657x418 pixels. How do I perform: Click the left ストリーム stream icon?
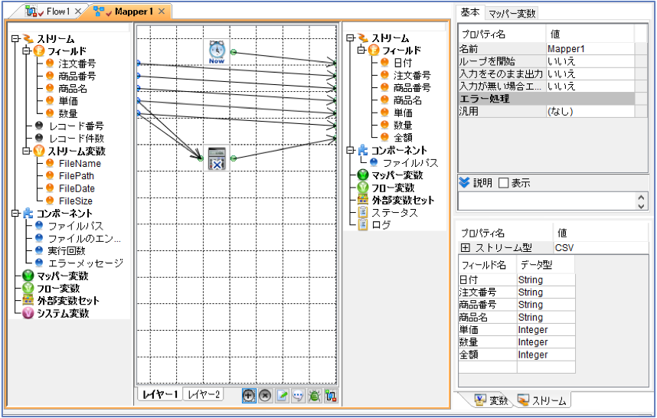click(x=28, y=39)
